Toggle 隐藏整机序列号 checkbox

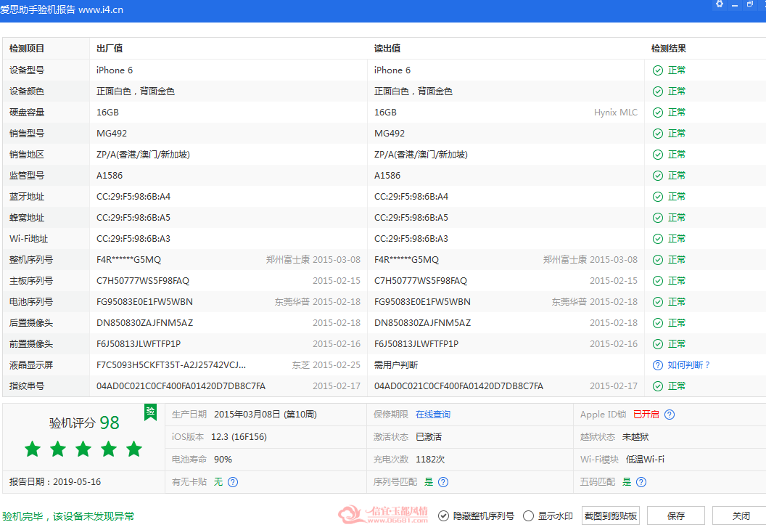[443, 515]
